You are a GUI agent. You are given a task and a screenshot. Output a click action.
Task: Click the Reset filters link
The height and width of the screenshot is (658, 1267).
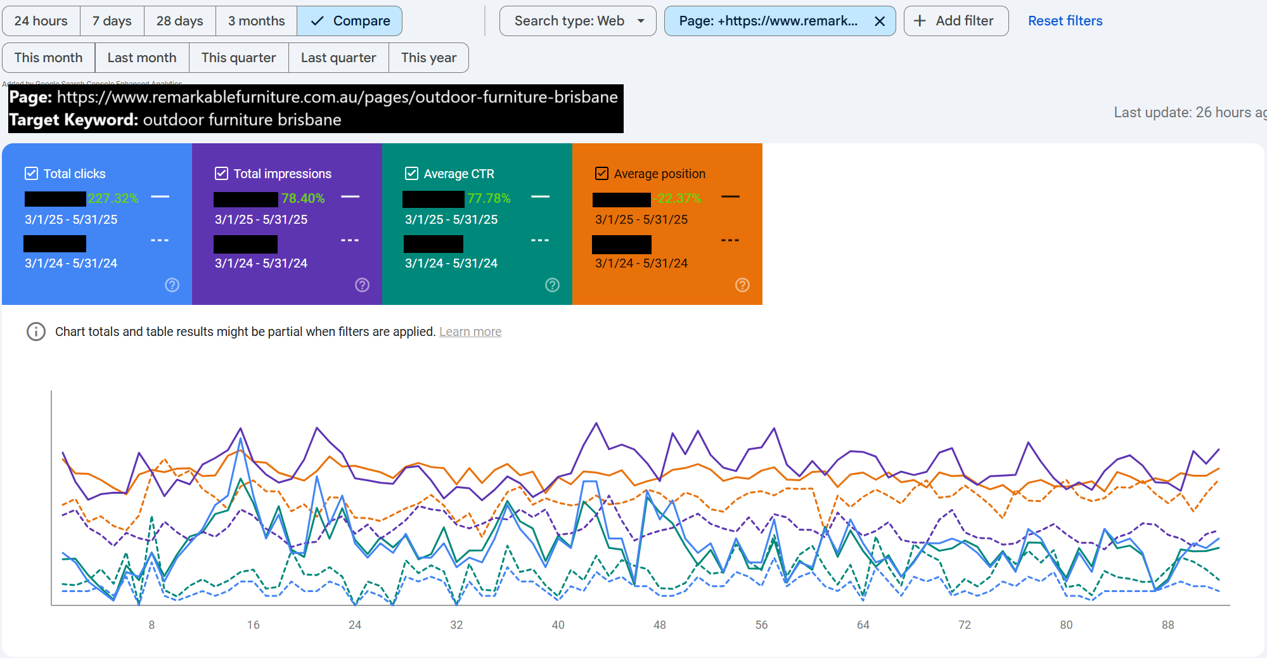pos(1065,21)
